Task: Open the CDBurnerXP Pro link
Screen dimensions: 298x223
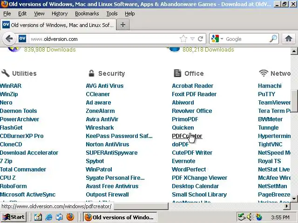Action: tap(22, 136)
